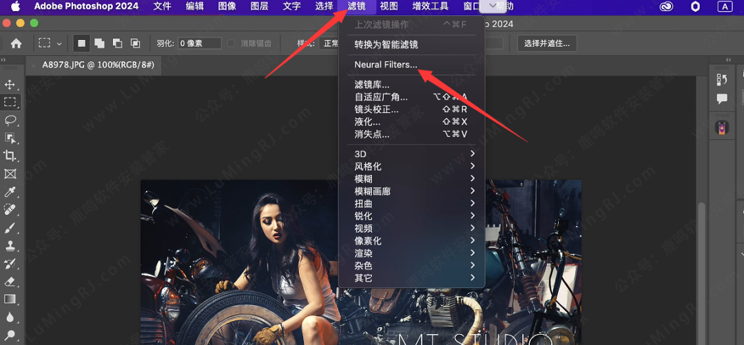Expand the collapsed toolbox with double arrows
Image resolution: width=744 pixels, height=345 pixels.
click(3, 60)
